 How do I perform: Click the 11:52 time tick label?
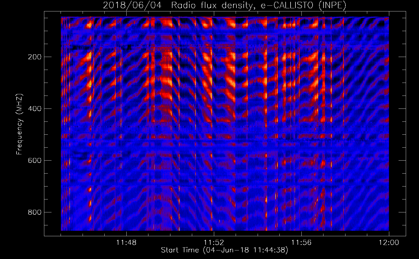(x=214, y=243)
